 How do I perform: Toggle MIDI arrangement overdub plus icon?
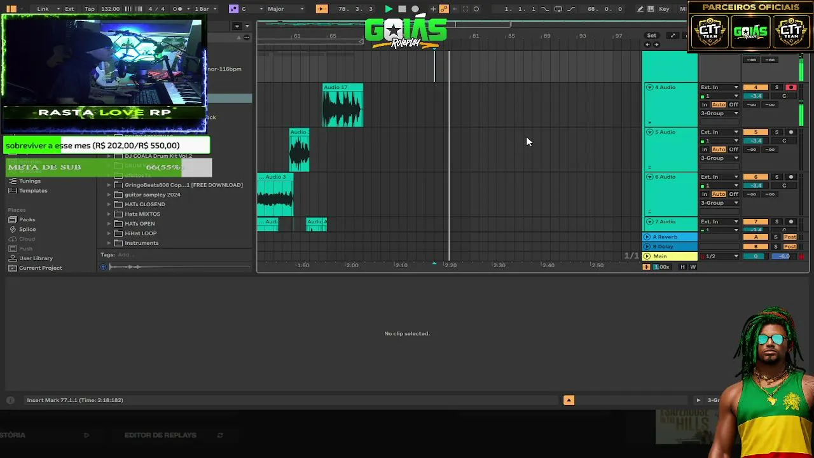pos(433,9)
